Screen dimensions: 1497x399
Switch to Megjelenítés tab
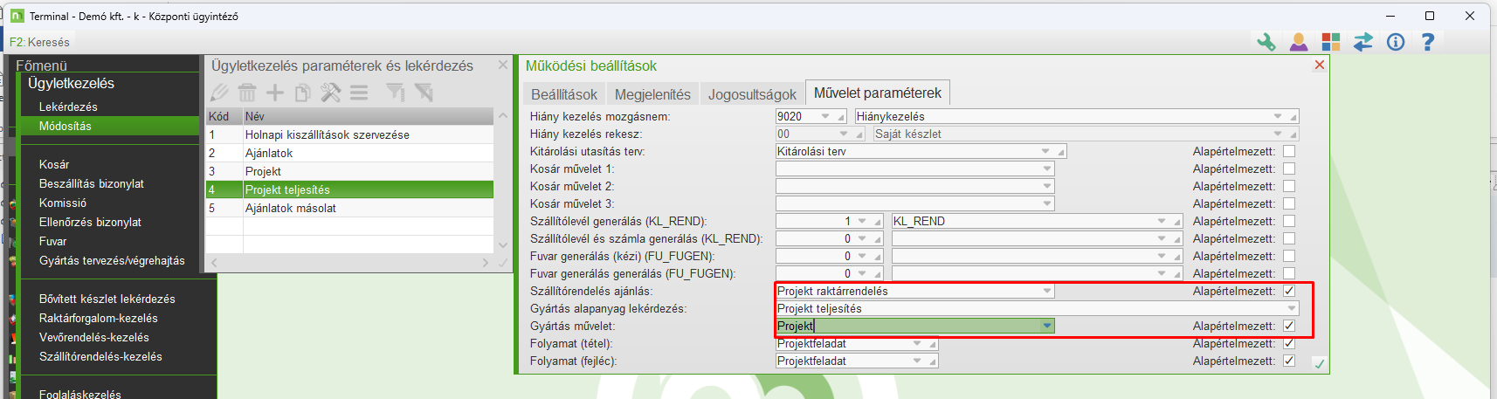(652, 94)
